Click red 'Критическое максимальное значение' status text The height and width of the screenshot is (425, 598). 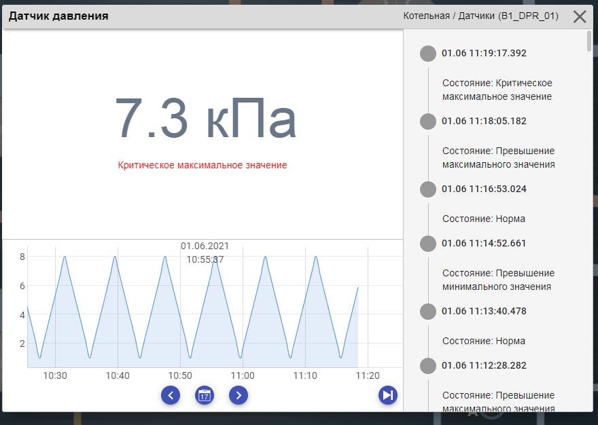203,165
